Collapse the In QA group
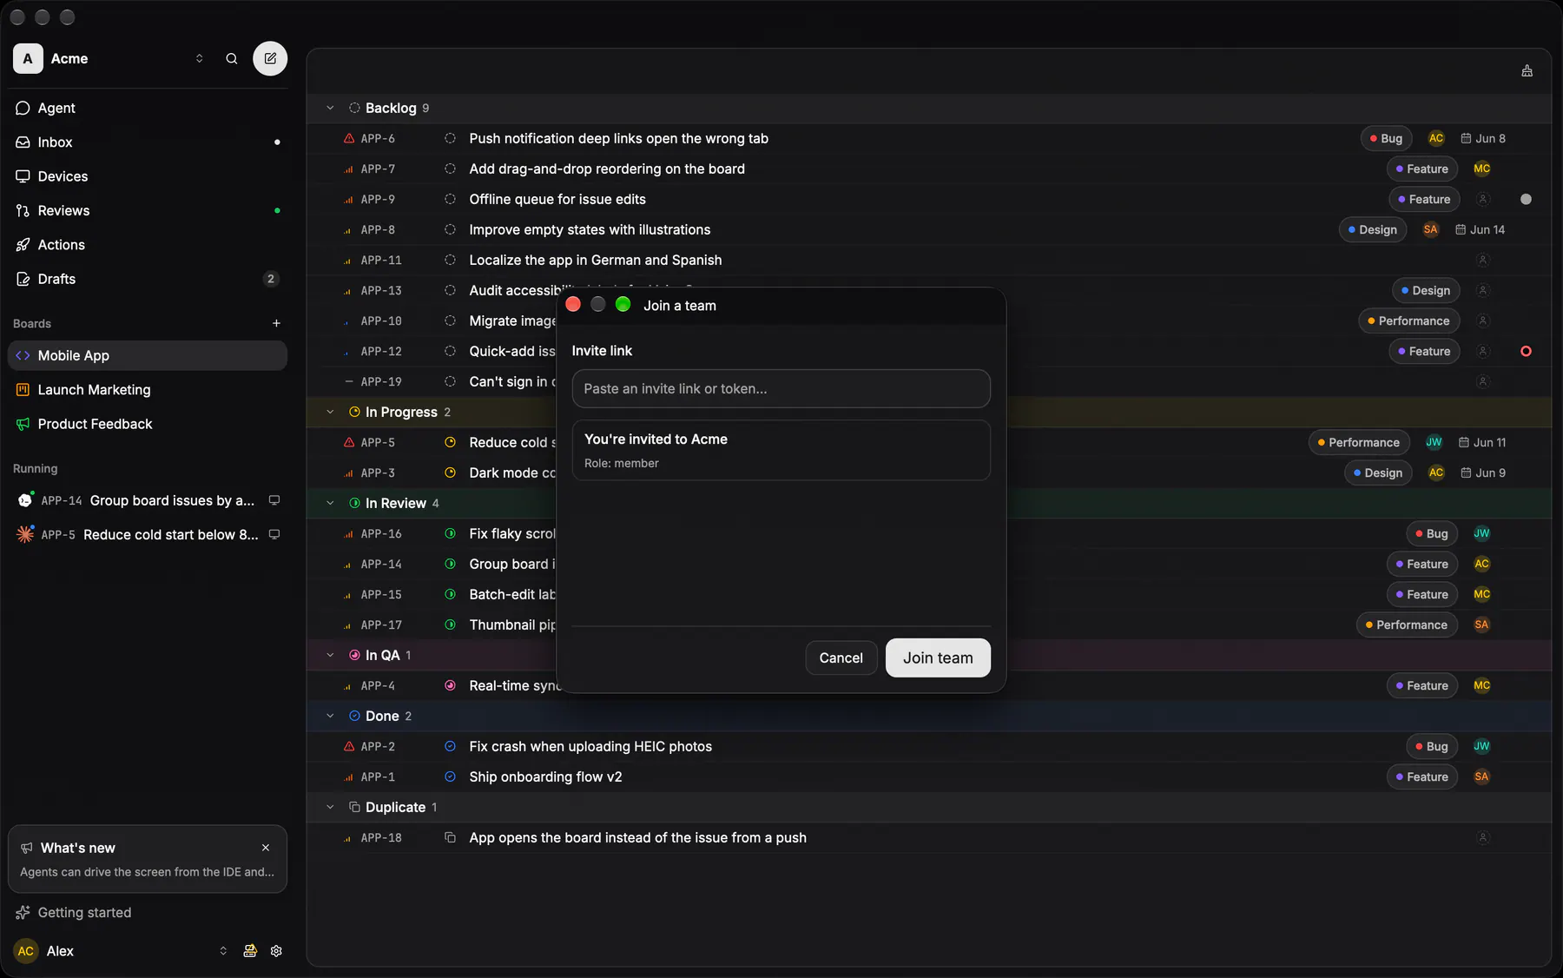The height and width of the screenshot is (978, 1563). (330, 656)
